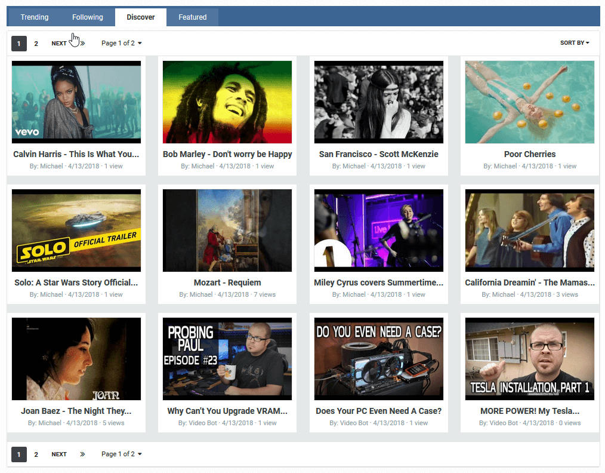Viewport: 605px width, 473px height.
Task: Open the Mozart Requiem painting thumbnail
Action: tap(227, 231)
